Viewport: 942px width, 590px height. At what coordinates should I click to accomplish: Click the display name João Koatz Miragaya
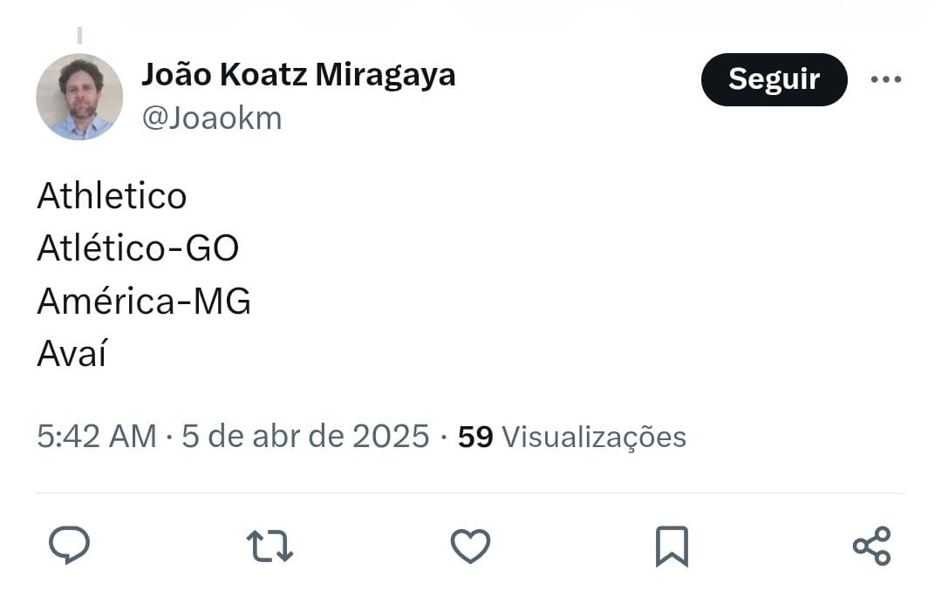click(x=298, y=75)
